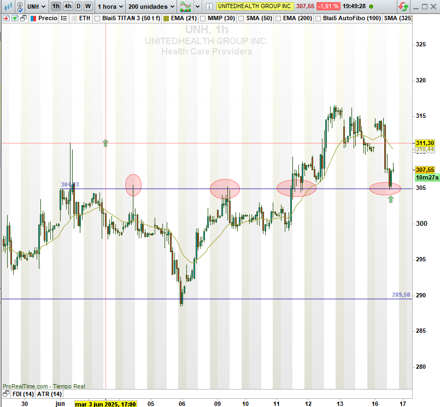Click the 10m27s candle countdown label
The width and height of the screenshot is (440, 407).
point(427,177)
